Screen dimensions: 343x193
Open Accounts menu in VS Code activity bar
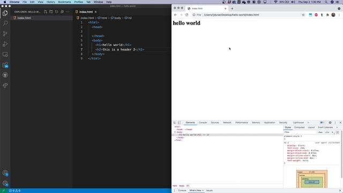pyautogui.click(x=5, y=173)
